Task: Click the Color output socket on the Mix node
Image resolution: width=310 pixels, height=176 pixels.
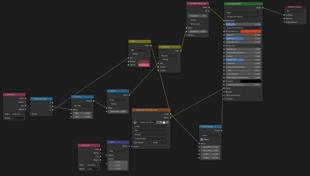Action: click(x=151, y=46)
